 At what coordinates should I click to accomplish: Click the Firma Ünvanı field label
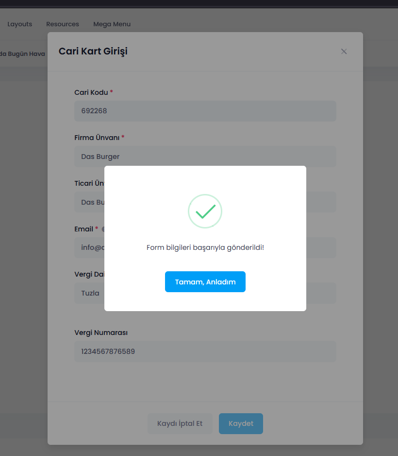tap(97, 138)
